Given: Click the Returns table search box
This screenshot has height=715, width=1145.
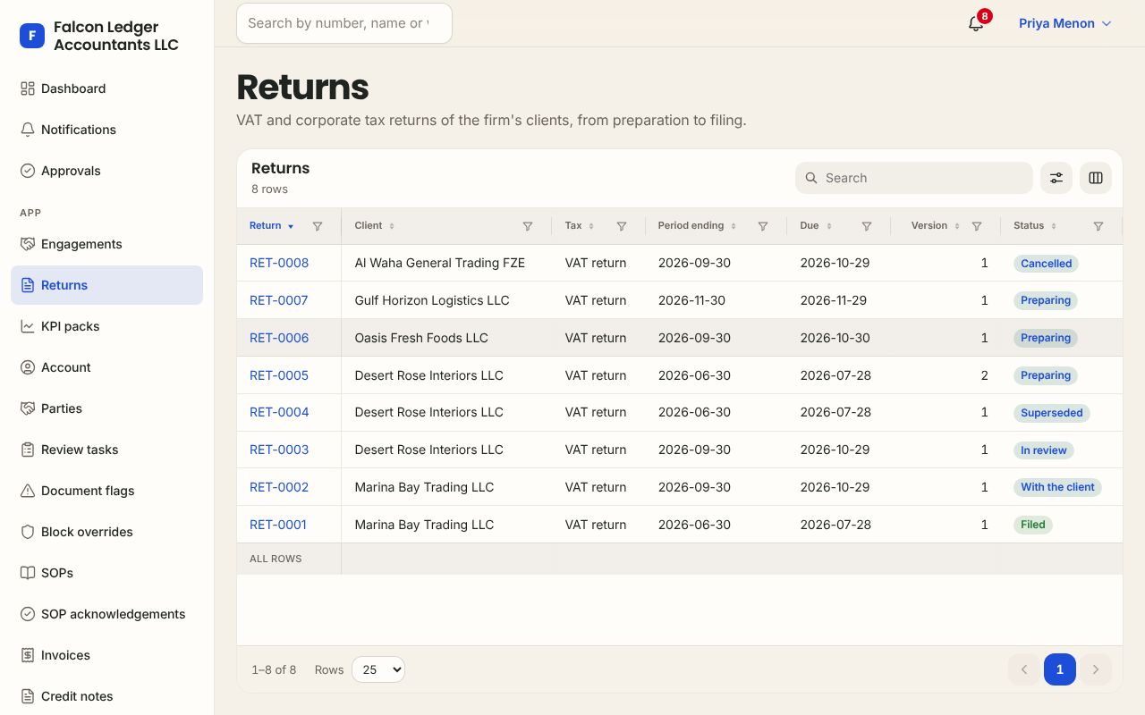Looking at the screenshot, I should click(x=914, y=178).
